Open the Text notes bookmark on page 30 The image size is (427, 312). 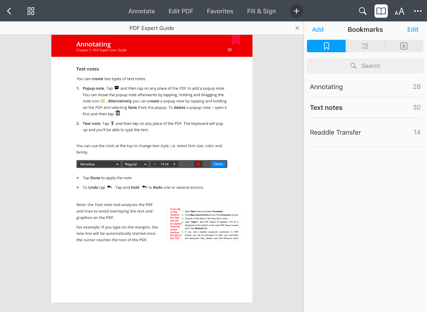[x=365, y=108]
